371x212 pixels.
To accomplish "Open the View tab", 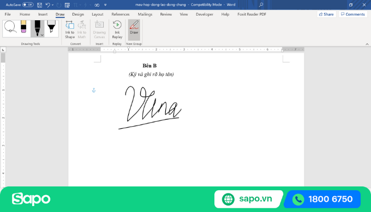I will tap(184, 14).
